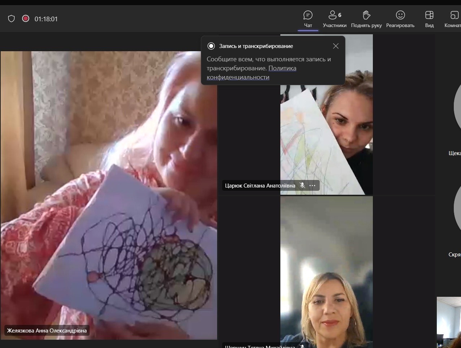The width and height of the screenshot is (461, 348).
Task: Click Поднять руку to raise hand
Action: click(x=366, y=19)
